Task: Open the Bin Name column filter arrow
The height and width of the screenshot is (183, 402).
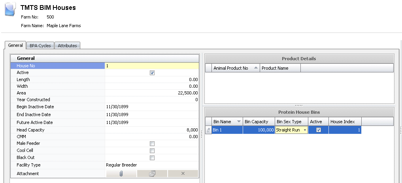Action: point(239,122)
